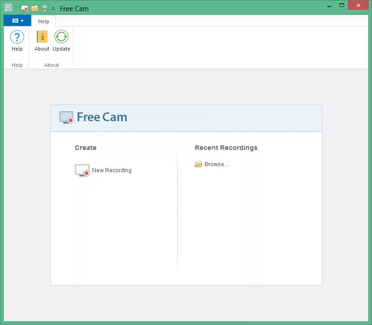Close the Free Cam window
Screen dimensions: 372x325
pyautogui.click(x=358, y=5)
